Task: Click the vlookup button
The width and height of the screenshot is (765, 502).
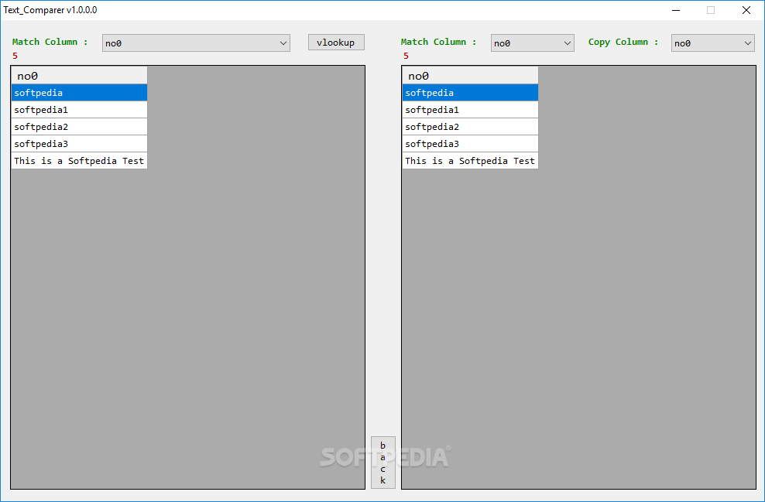Action: tap(336, 43)
